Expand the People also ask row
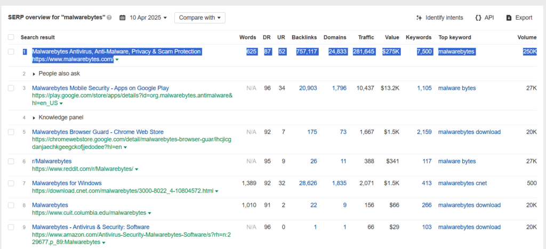546x249 pixels. tap(56, 74)
